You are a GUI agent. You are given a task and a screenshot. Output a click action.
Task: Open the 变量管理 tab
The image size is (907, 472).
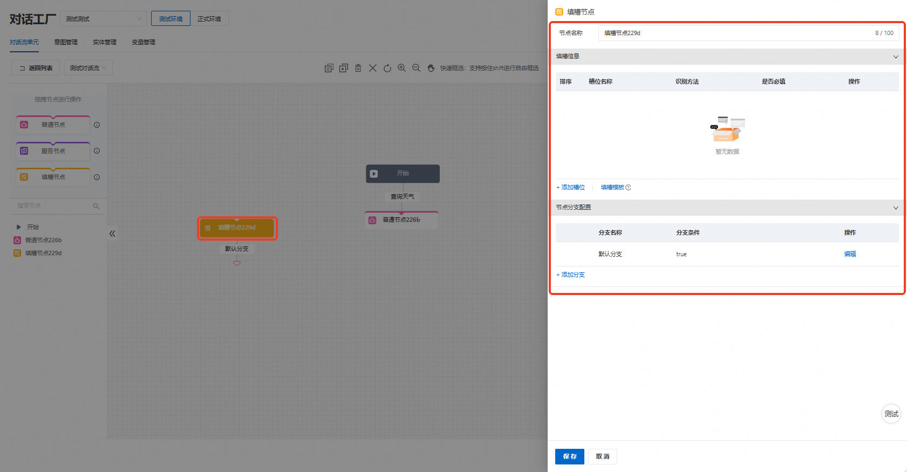(144, 42)
